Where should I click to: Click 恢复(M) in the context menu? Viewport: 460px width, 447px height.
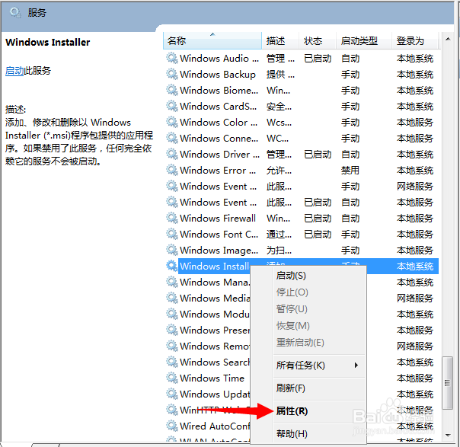coord(319,326)
